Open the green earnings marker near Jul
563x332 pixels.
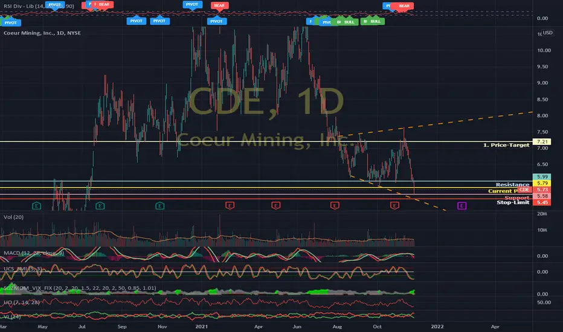100,206
